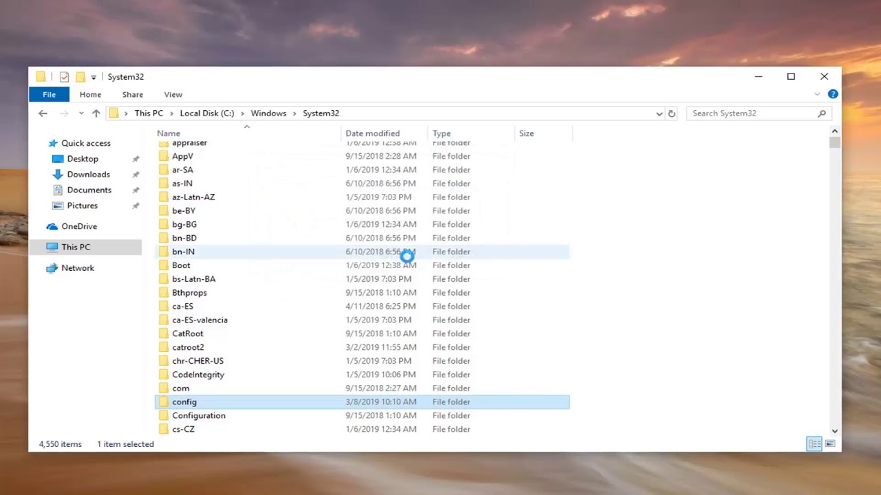
Task: Click the Configuration folder name
Action: [x=199, y=416]
